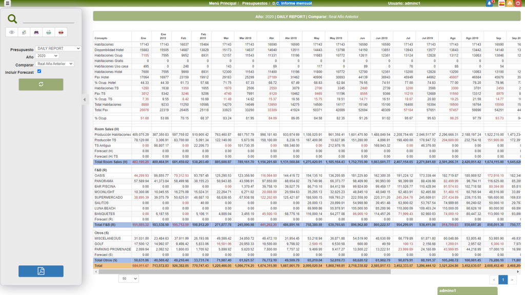
Task: Click the D.C. Informe mensual breadcrumb
Action: click(x=292, y=4)
